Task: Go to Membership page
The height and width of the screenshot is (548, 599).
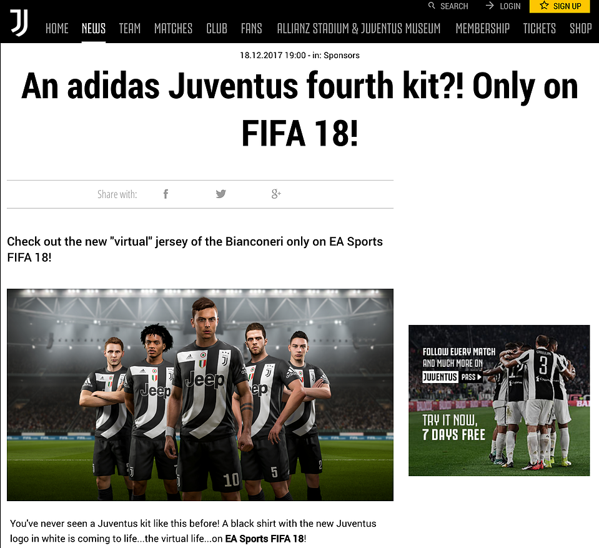Action: click(482, 28)
